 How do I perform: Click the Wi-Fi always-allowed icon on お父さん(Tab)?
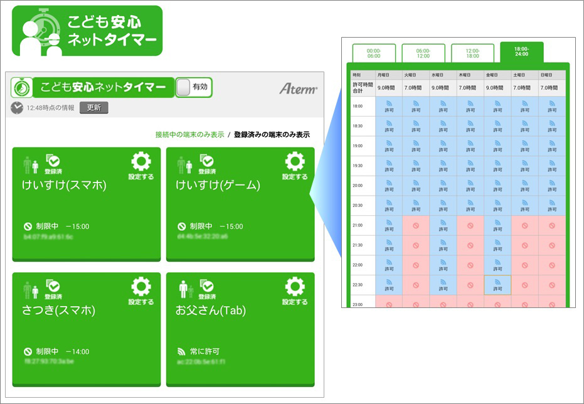(181, 351)
